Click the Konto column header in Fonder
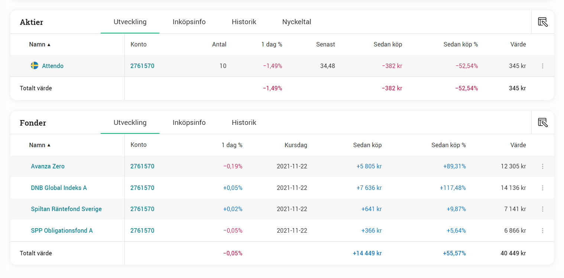Screen dimensions: 564x278 (x=139, y=145)
